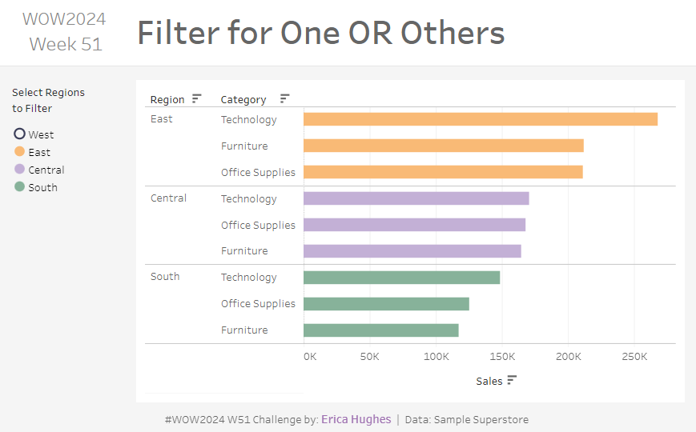Select the East region row label
The image size is (696, 432).
162,119
